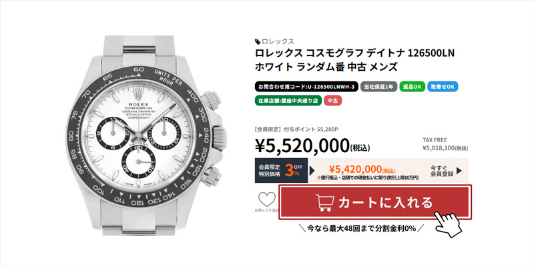Image resolution: width=534 pixels, height=267 pixels.
Task: Click the お問合わせ用コード U-126500LNWH-3 badge
Action: (x=306, y=87)
